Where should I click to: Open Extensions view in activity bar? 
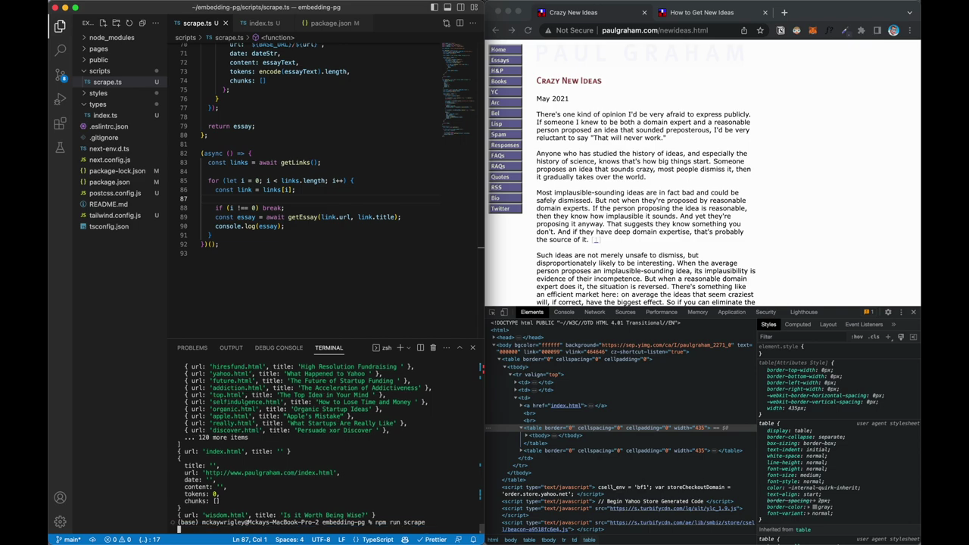(x=60, y=123)
